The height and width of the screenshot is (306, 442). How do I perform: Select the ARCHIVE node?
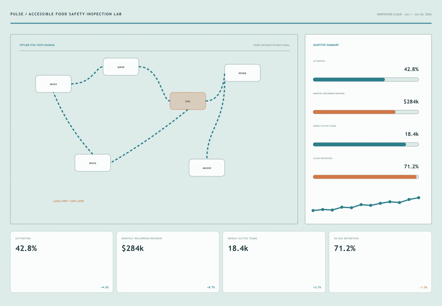[x=207, y=168]
